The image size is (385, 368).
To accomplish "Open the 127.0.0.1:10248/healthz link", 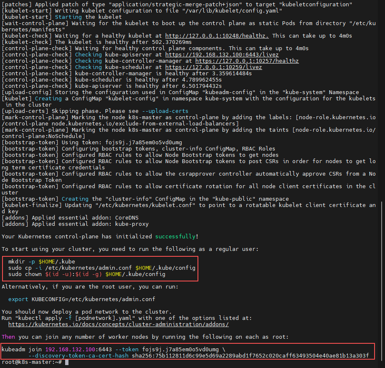I will click(x=217, y=36).
